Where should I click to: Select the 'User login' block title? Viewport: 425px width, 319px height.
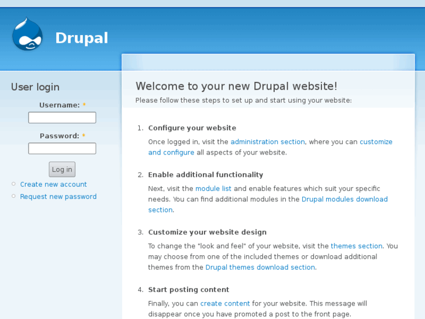point(35,87)
